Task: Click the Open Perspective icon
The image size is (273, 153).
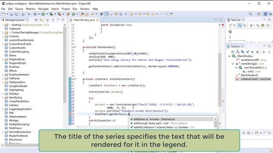Action: [x=259, y=14]
